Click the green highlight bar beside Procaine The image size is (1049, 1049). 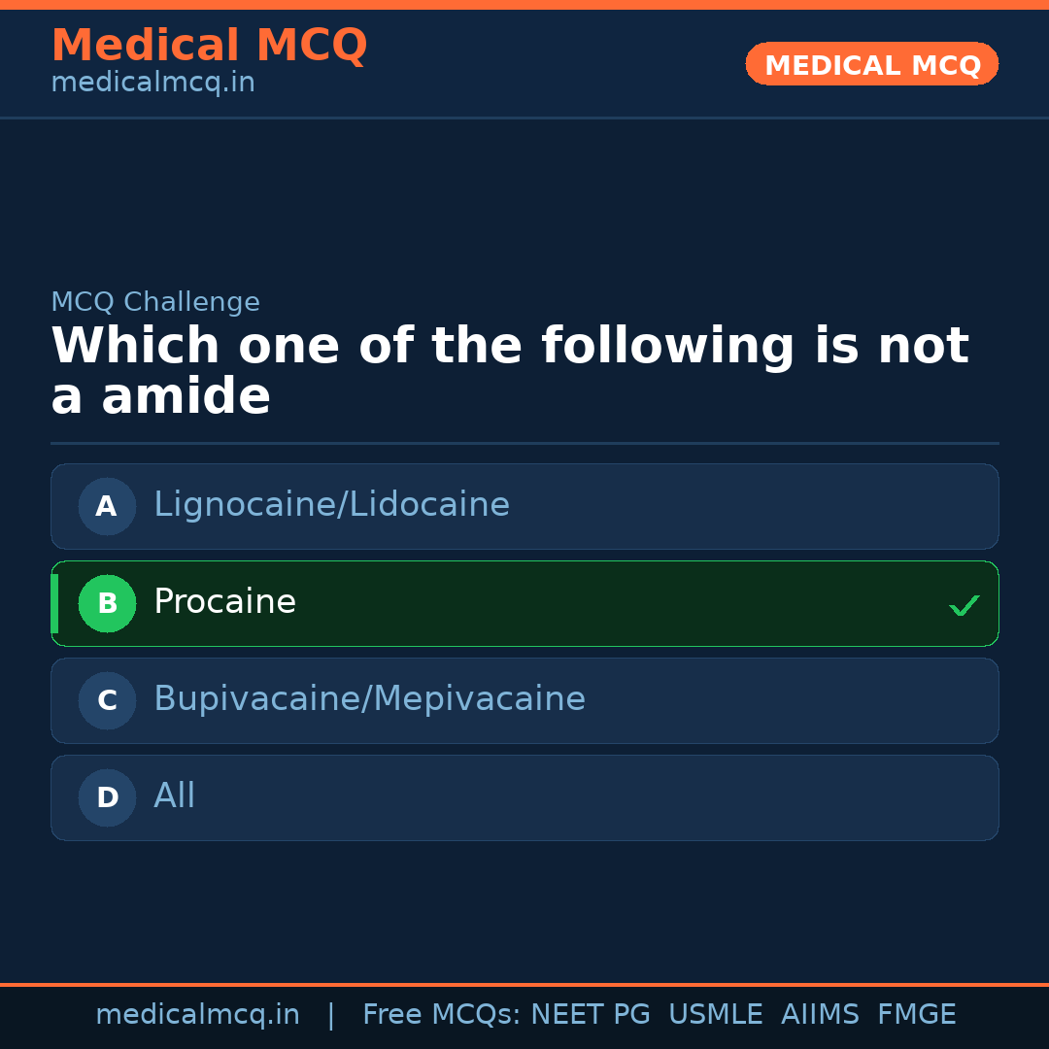click(54, 603)
